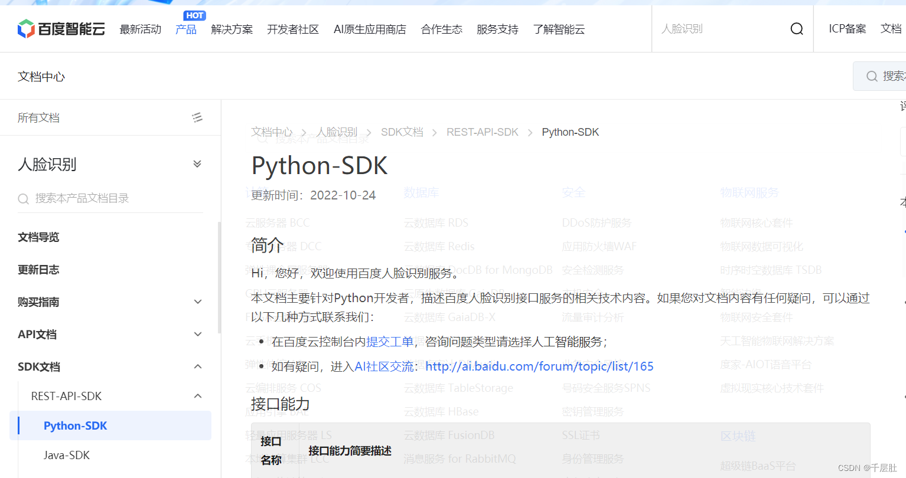The height and width of the screenshot is (478, 906).
Task: Click the 提交工单 hyperlink
Action: pyautogui.click(x=390, y=342)
